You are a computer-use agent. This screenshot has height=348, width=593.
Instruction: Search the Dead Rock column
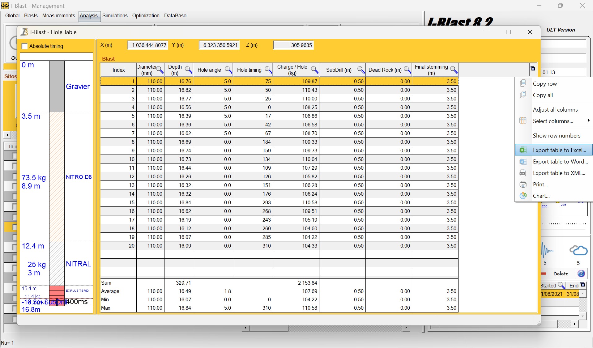coord(407,70)
